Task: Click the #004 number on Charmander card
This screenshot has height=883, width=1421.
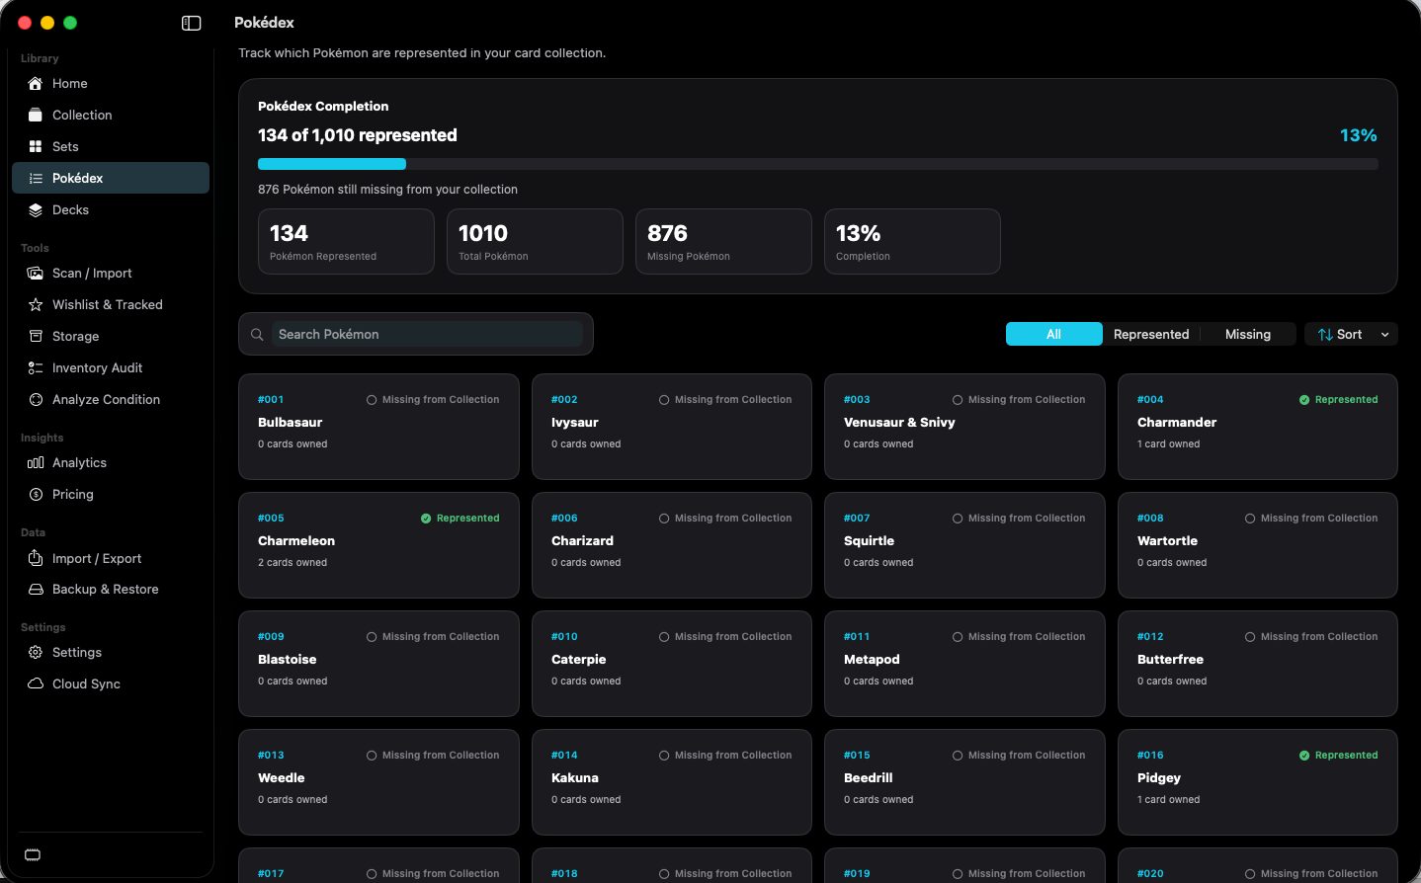Action: [1150, 400]
